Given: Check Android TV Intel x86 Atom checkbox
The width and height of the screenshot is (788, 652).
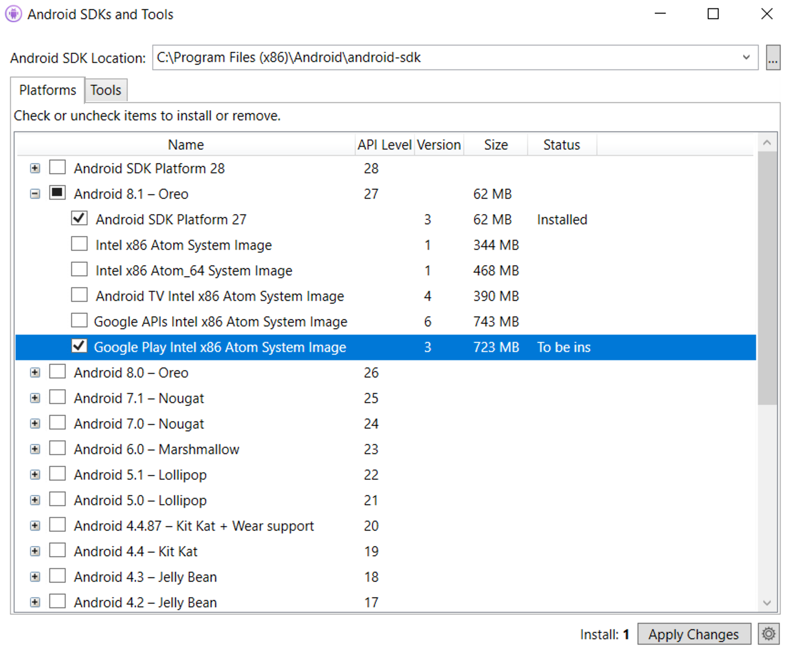Looking at the screenshot, I should point(79,295).
